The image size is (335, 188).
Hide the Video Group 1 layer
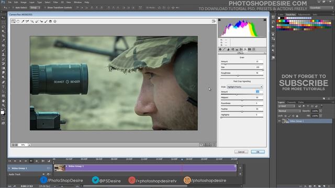click(x=279, y=121)
